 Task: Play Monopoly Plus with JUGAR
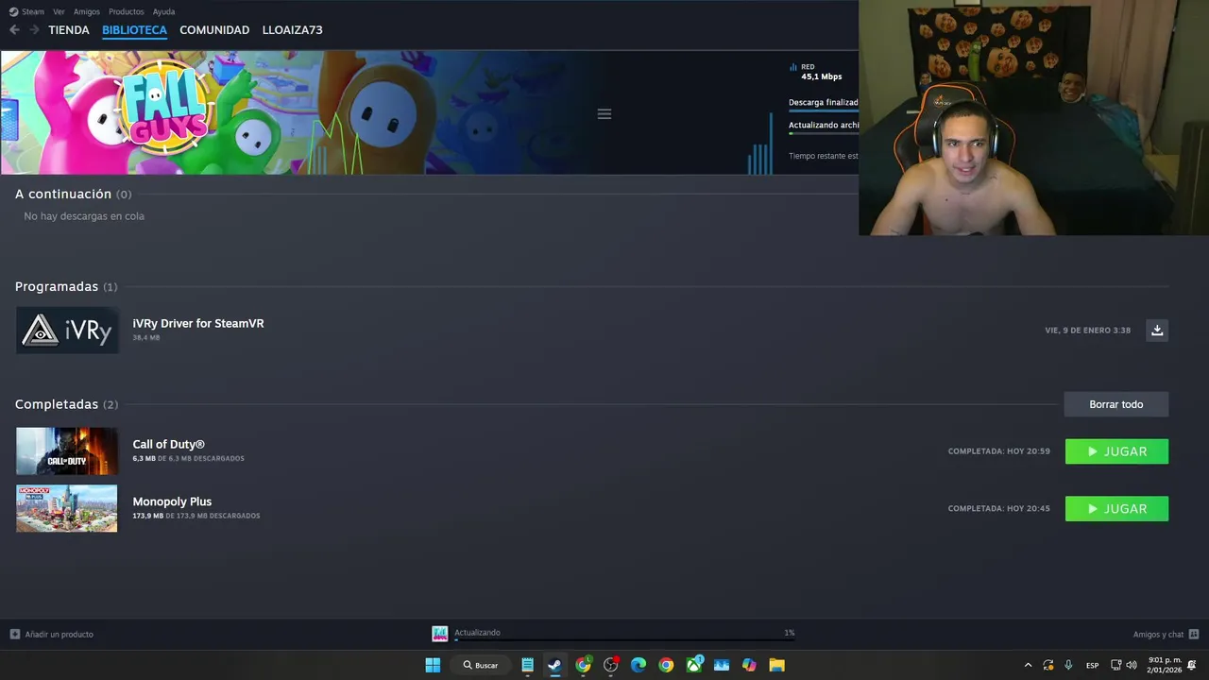point(1116,509)
